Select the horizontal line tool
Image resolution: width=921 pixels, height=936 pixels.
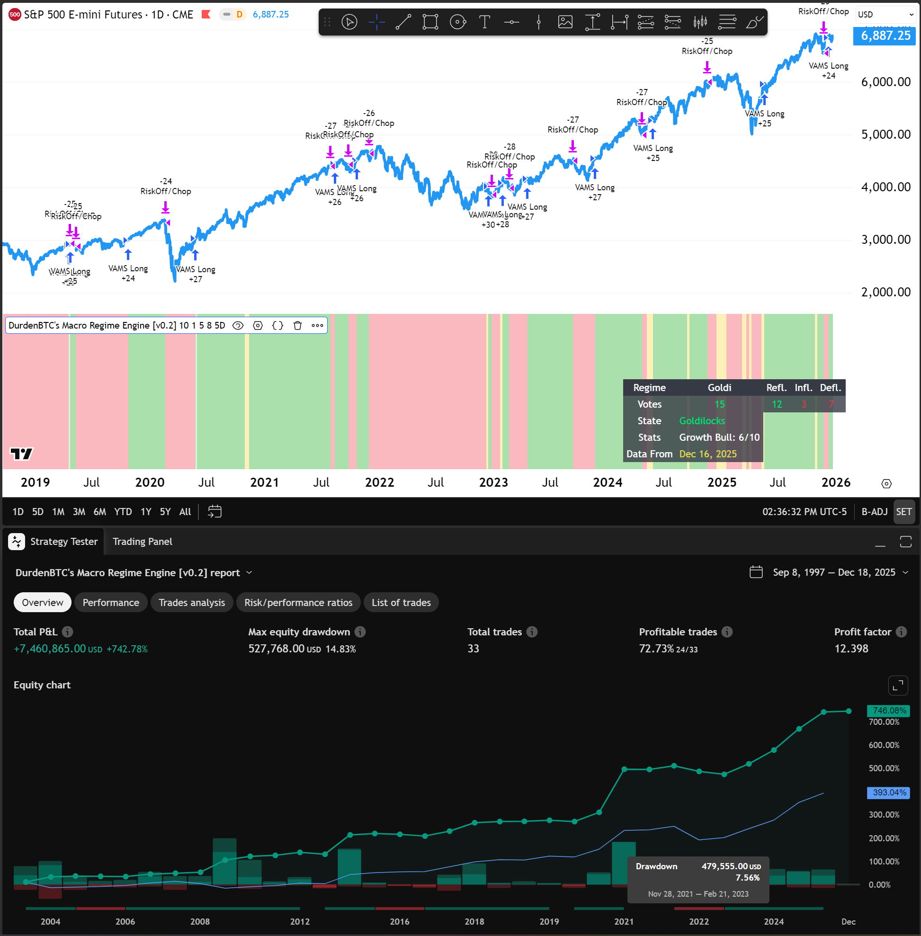tap(511, 22)
